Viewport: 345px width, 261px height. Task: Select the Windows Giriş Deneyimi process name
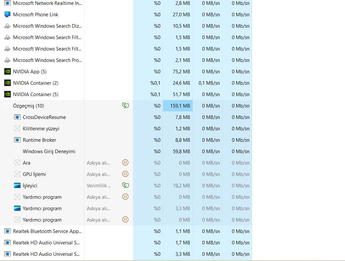pyautogui.click(x=49, y=151)
